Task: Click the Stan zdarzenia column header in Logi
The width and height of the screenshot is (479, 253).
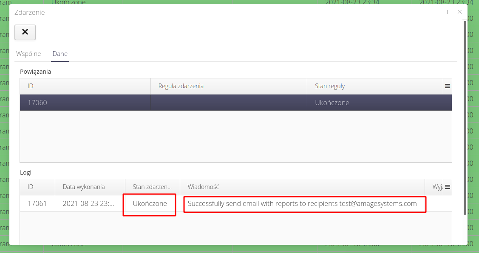Action: (x=152, y=187)
